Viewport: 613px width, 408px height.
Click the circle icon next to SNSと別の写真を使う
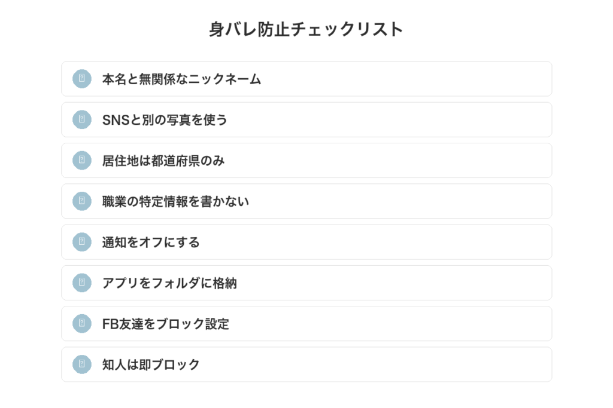point(82,119)
